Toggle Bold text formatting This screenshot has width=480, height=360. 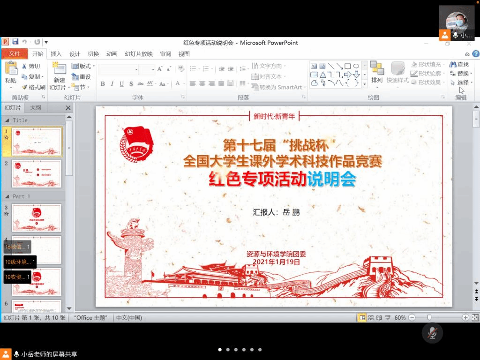(103, 84)
